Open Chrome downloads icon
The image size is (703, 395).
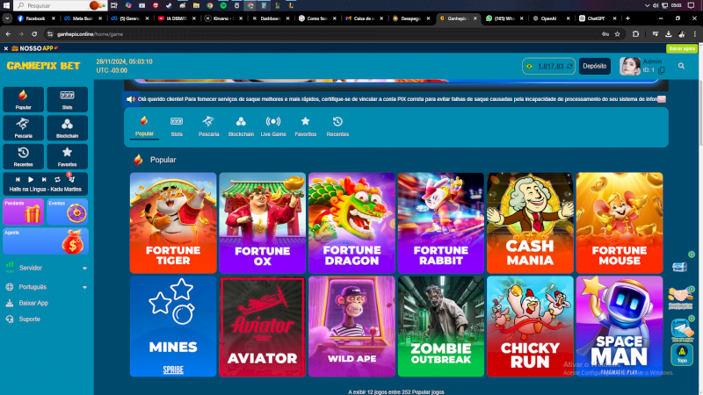pos(669,34)
